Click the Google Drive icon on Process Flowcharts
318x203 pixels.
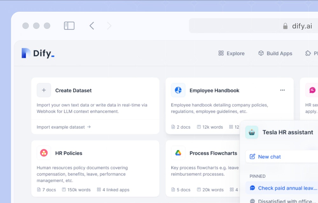tap(178, 153)
